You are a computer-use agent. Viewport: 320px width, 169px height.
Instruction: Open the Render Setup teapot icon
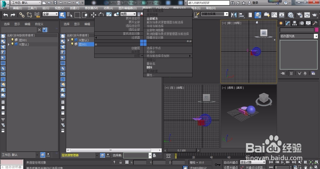(x=300, y=15)
